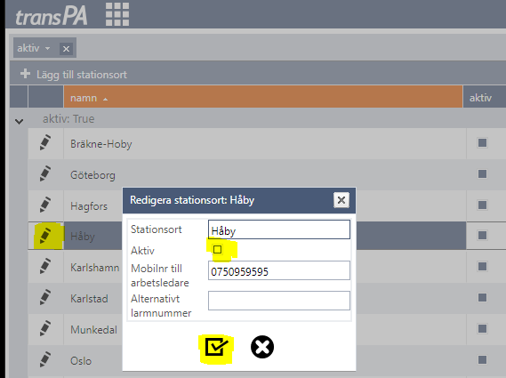Click the Mobilnr till arbetsledare field
The height and width of the screenshot is (378, 506).
(x=279, y=270)
